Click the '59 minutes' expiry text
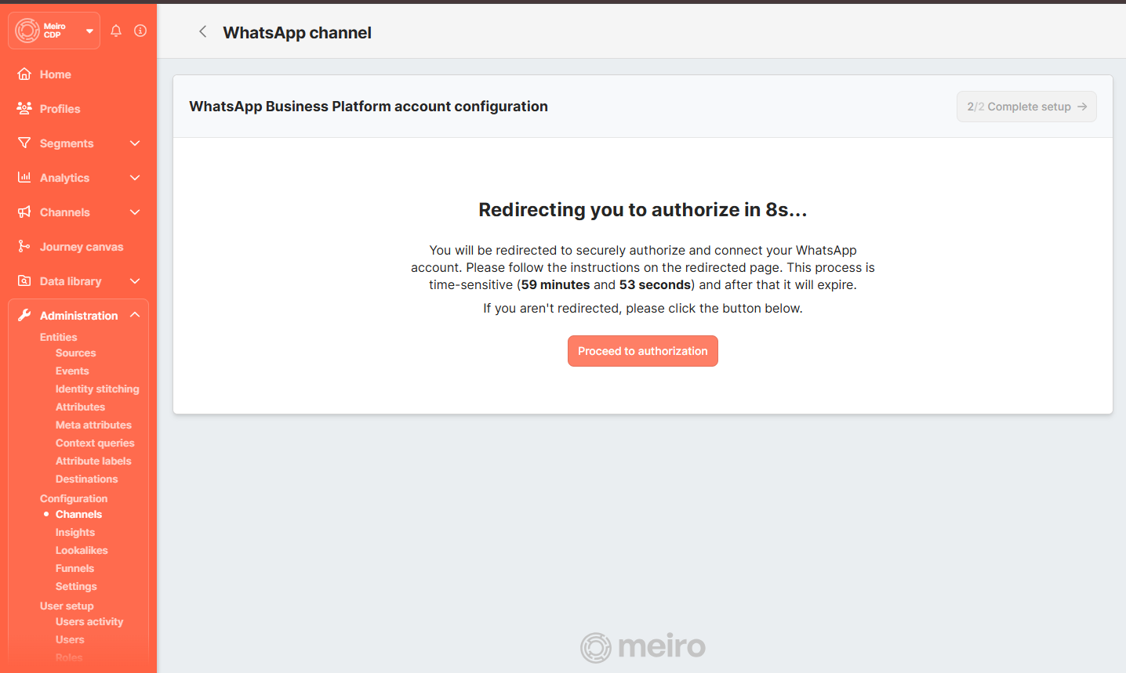Viewport: 1126px width, 673px height. (x=555, y=285)
